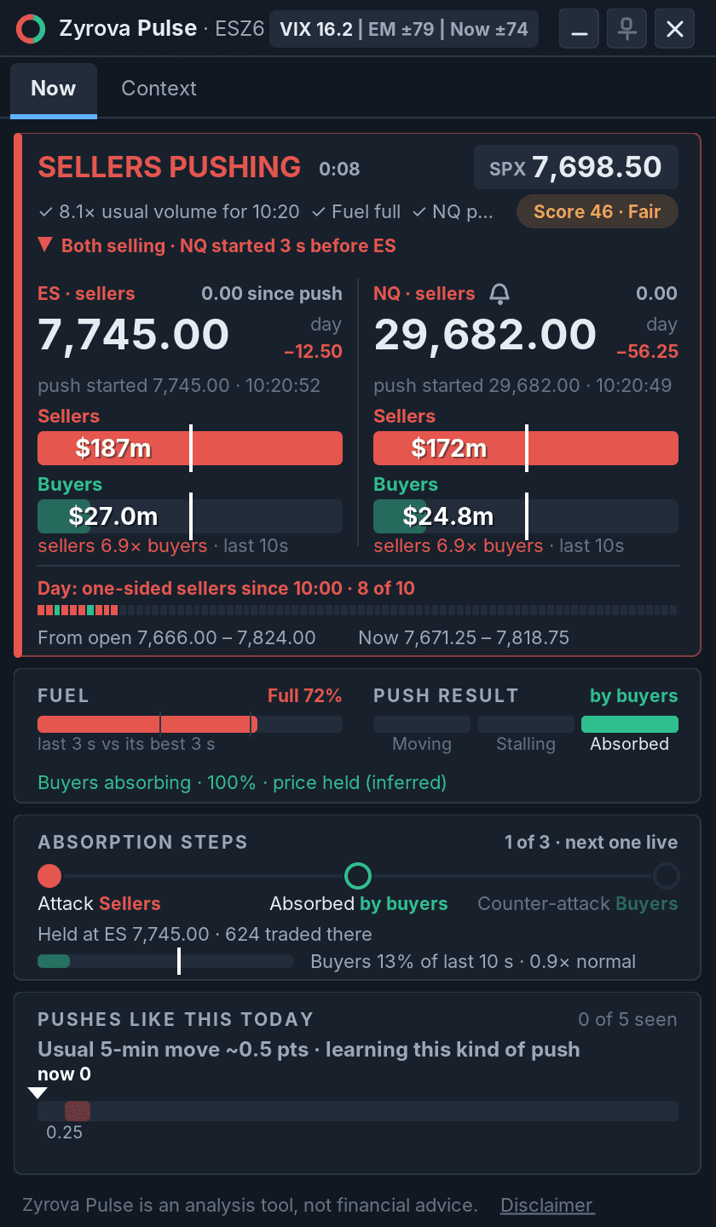Select the Attack Sellers step circle

tap(50, 876)
